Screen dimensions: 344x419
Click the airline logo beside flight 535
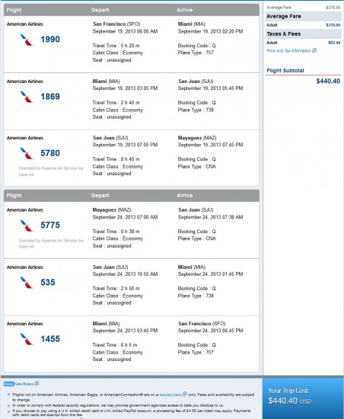click(x=27, y=283)
